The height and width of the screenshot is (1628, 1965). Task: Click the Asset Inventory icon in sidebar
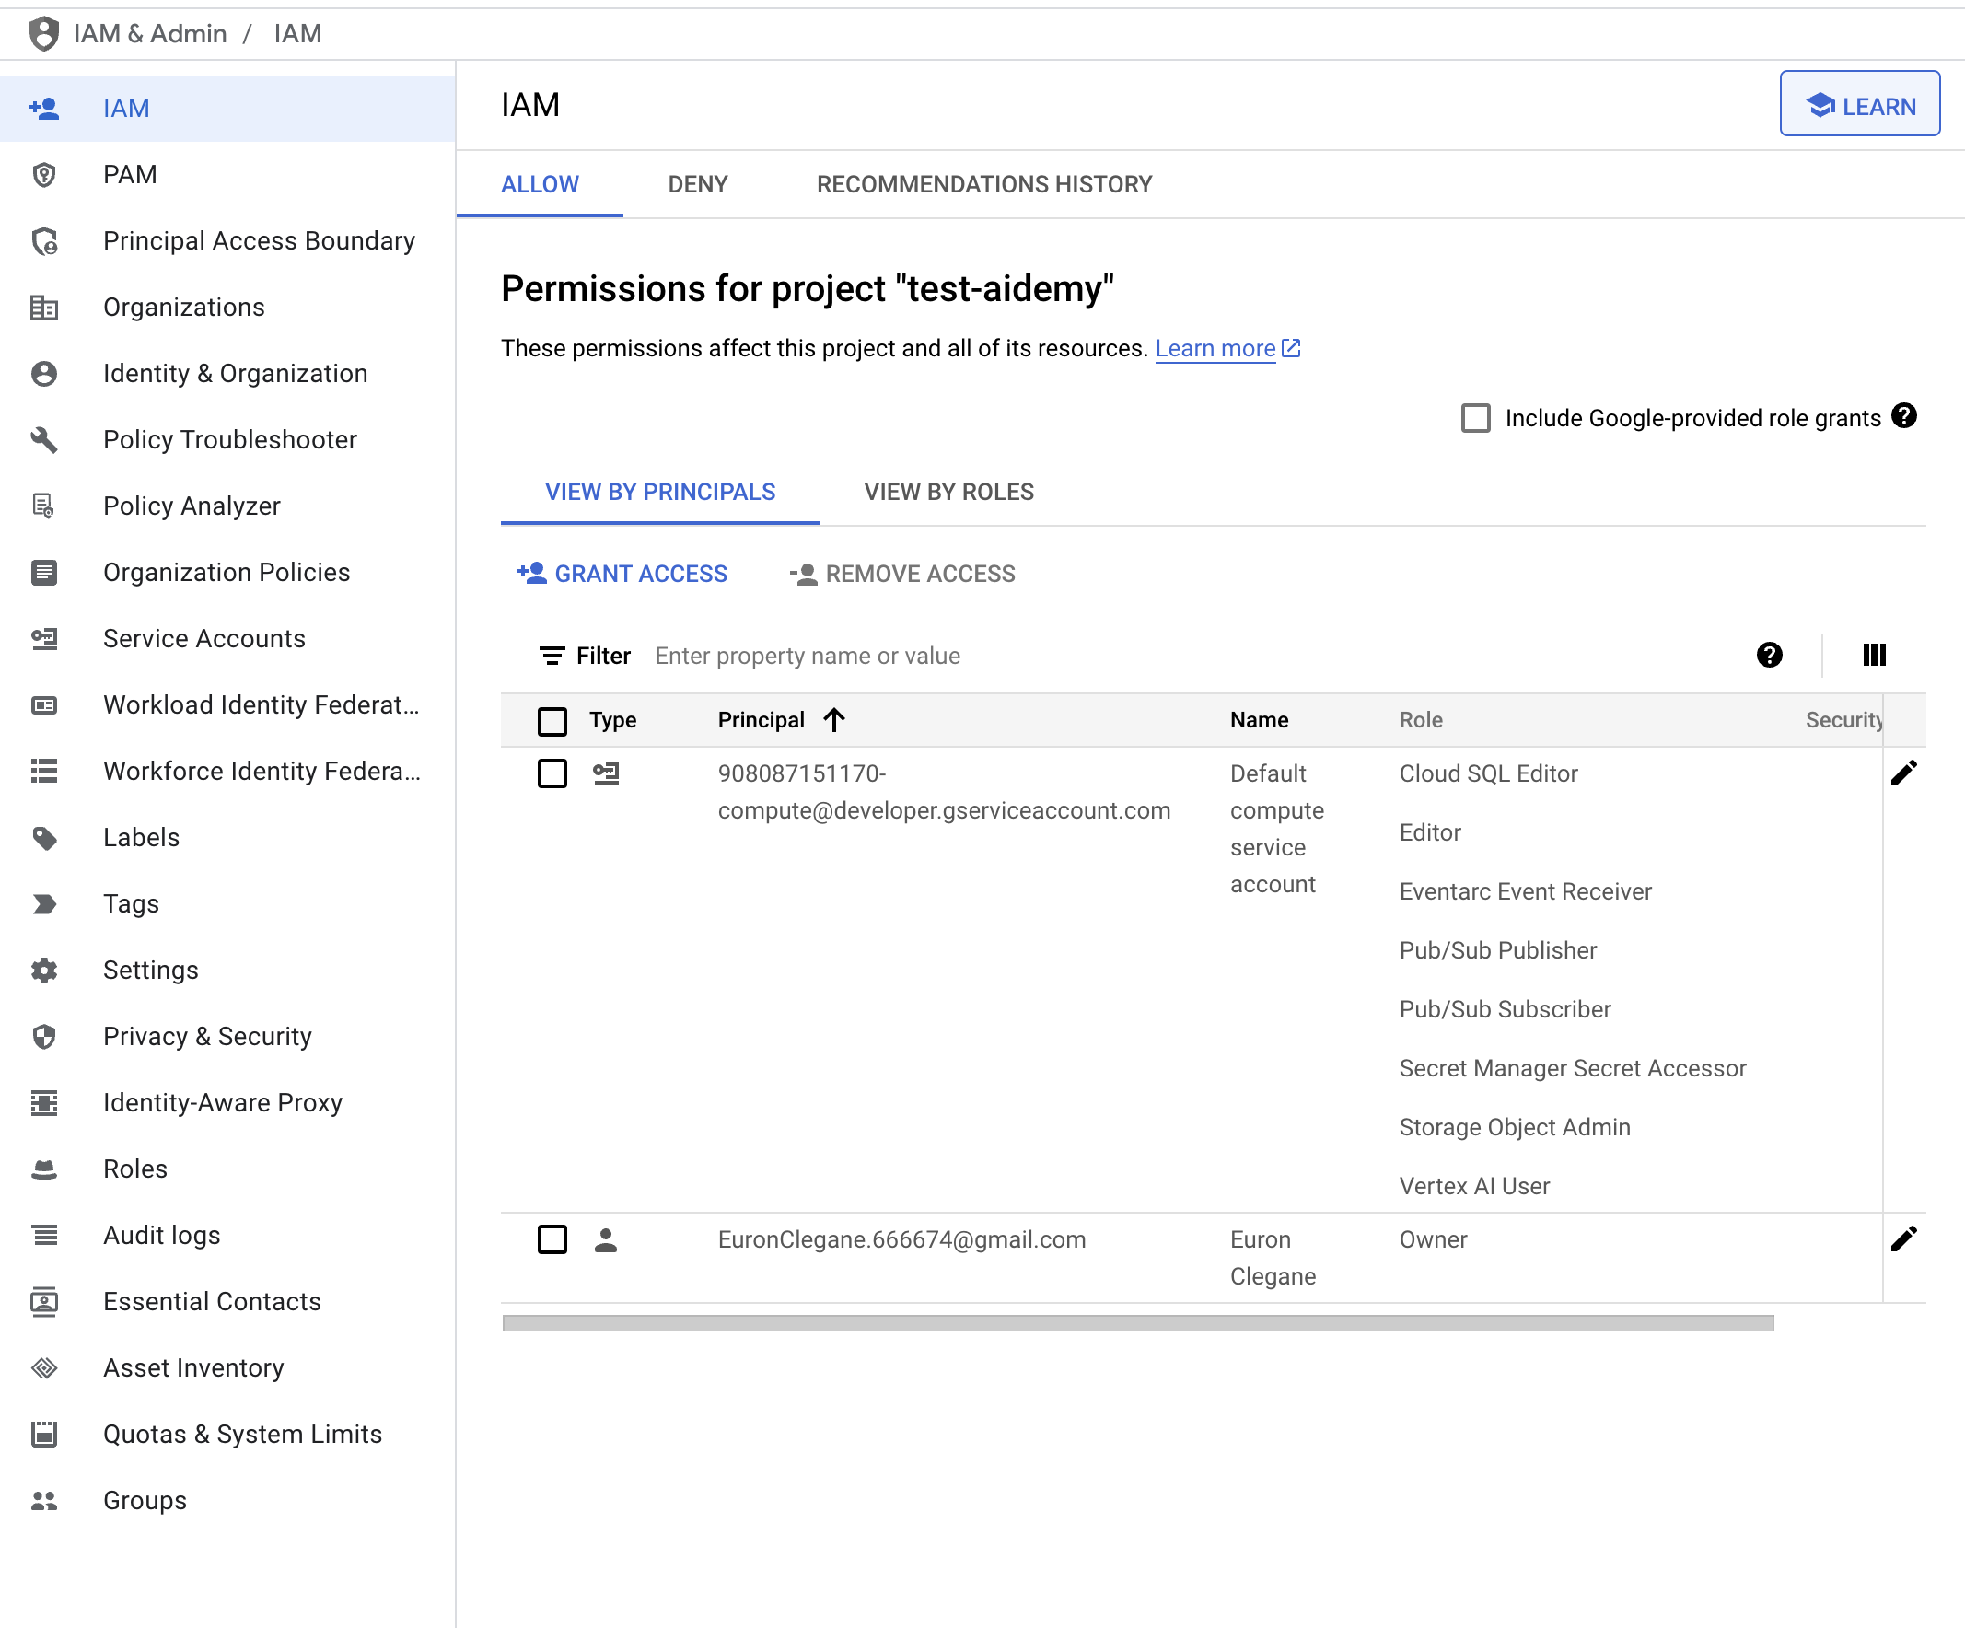tap(44, 1367)
